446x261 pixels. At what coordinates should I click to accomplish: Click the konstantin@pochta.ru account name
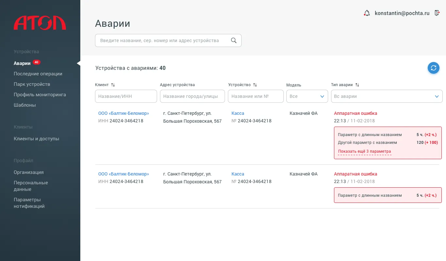402,13
